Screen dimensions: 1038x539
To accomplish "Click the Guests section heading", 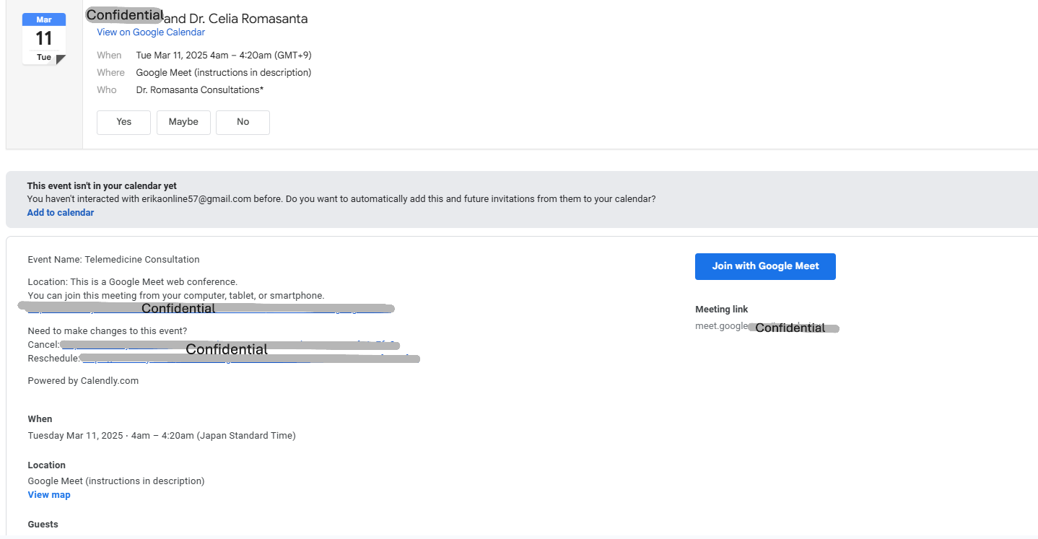I will 43,524.
